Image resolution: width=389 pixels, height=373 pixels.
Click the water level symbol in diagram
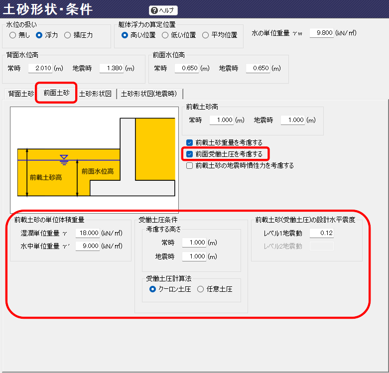point(64,160)
